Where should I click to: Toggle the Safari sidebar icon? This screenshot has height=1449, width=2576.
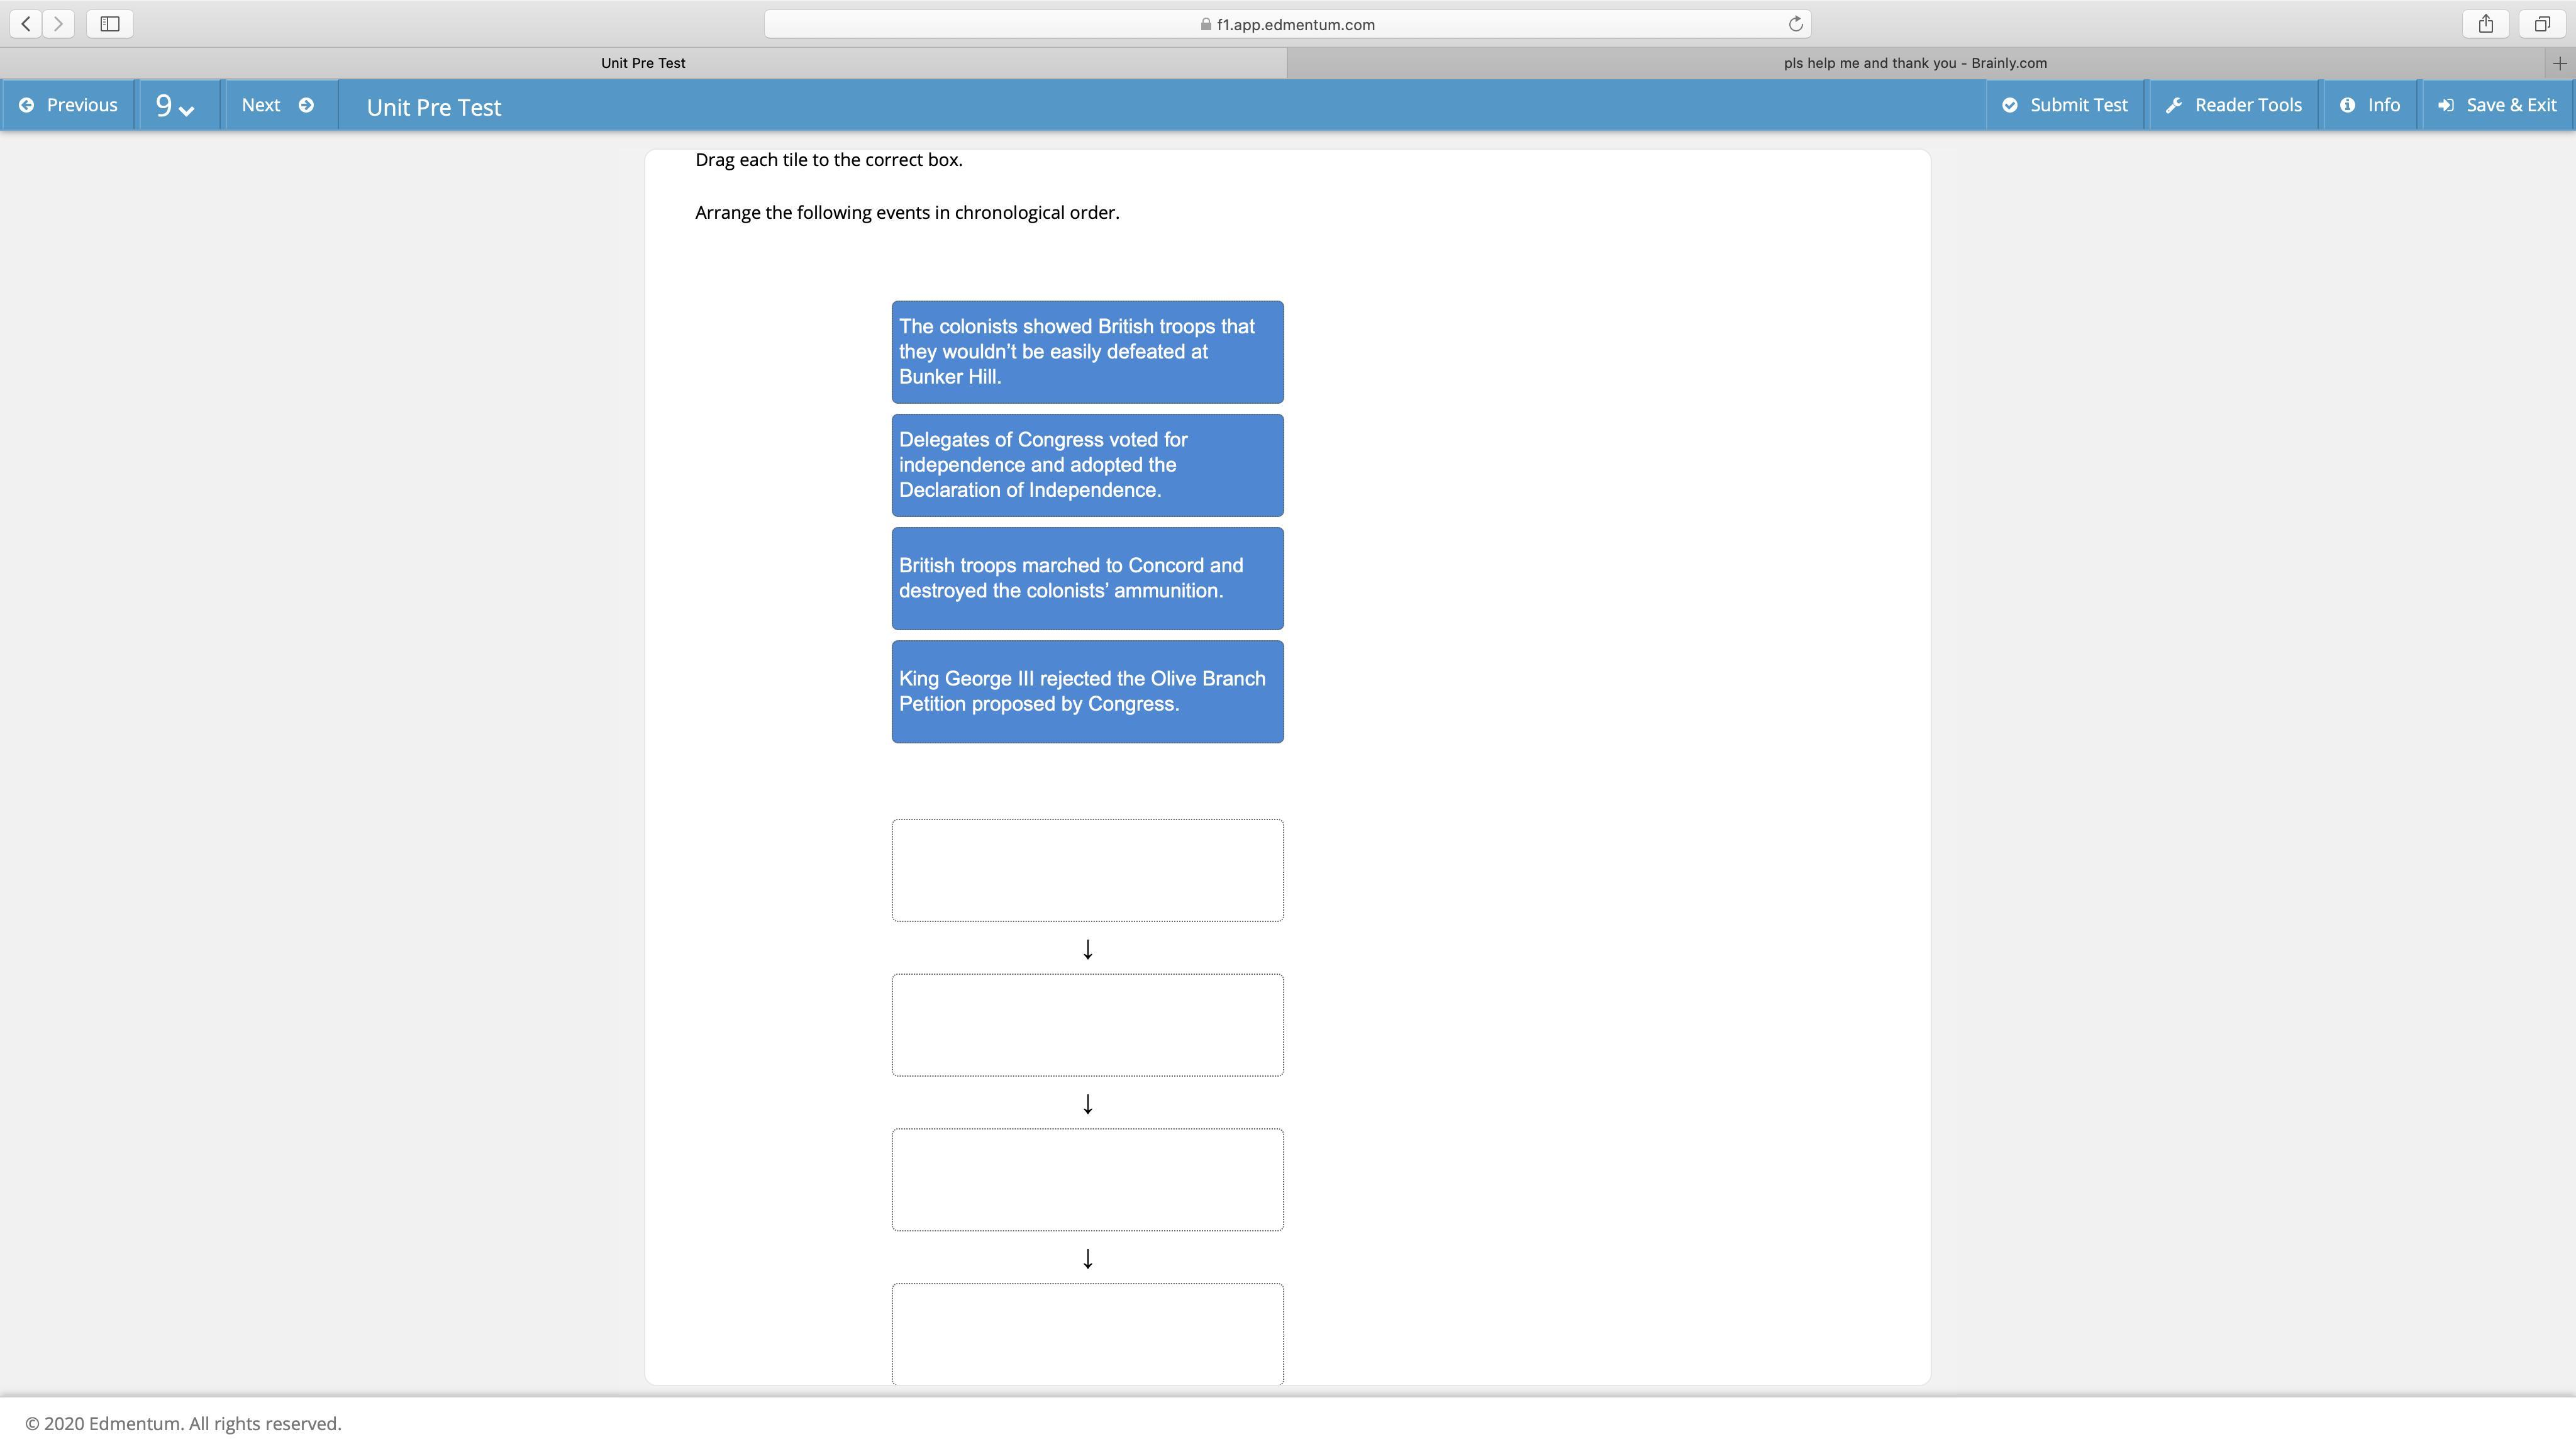[110, 23]
